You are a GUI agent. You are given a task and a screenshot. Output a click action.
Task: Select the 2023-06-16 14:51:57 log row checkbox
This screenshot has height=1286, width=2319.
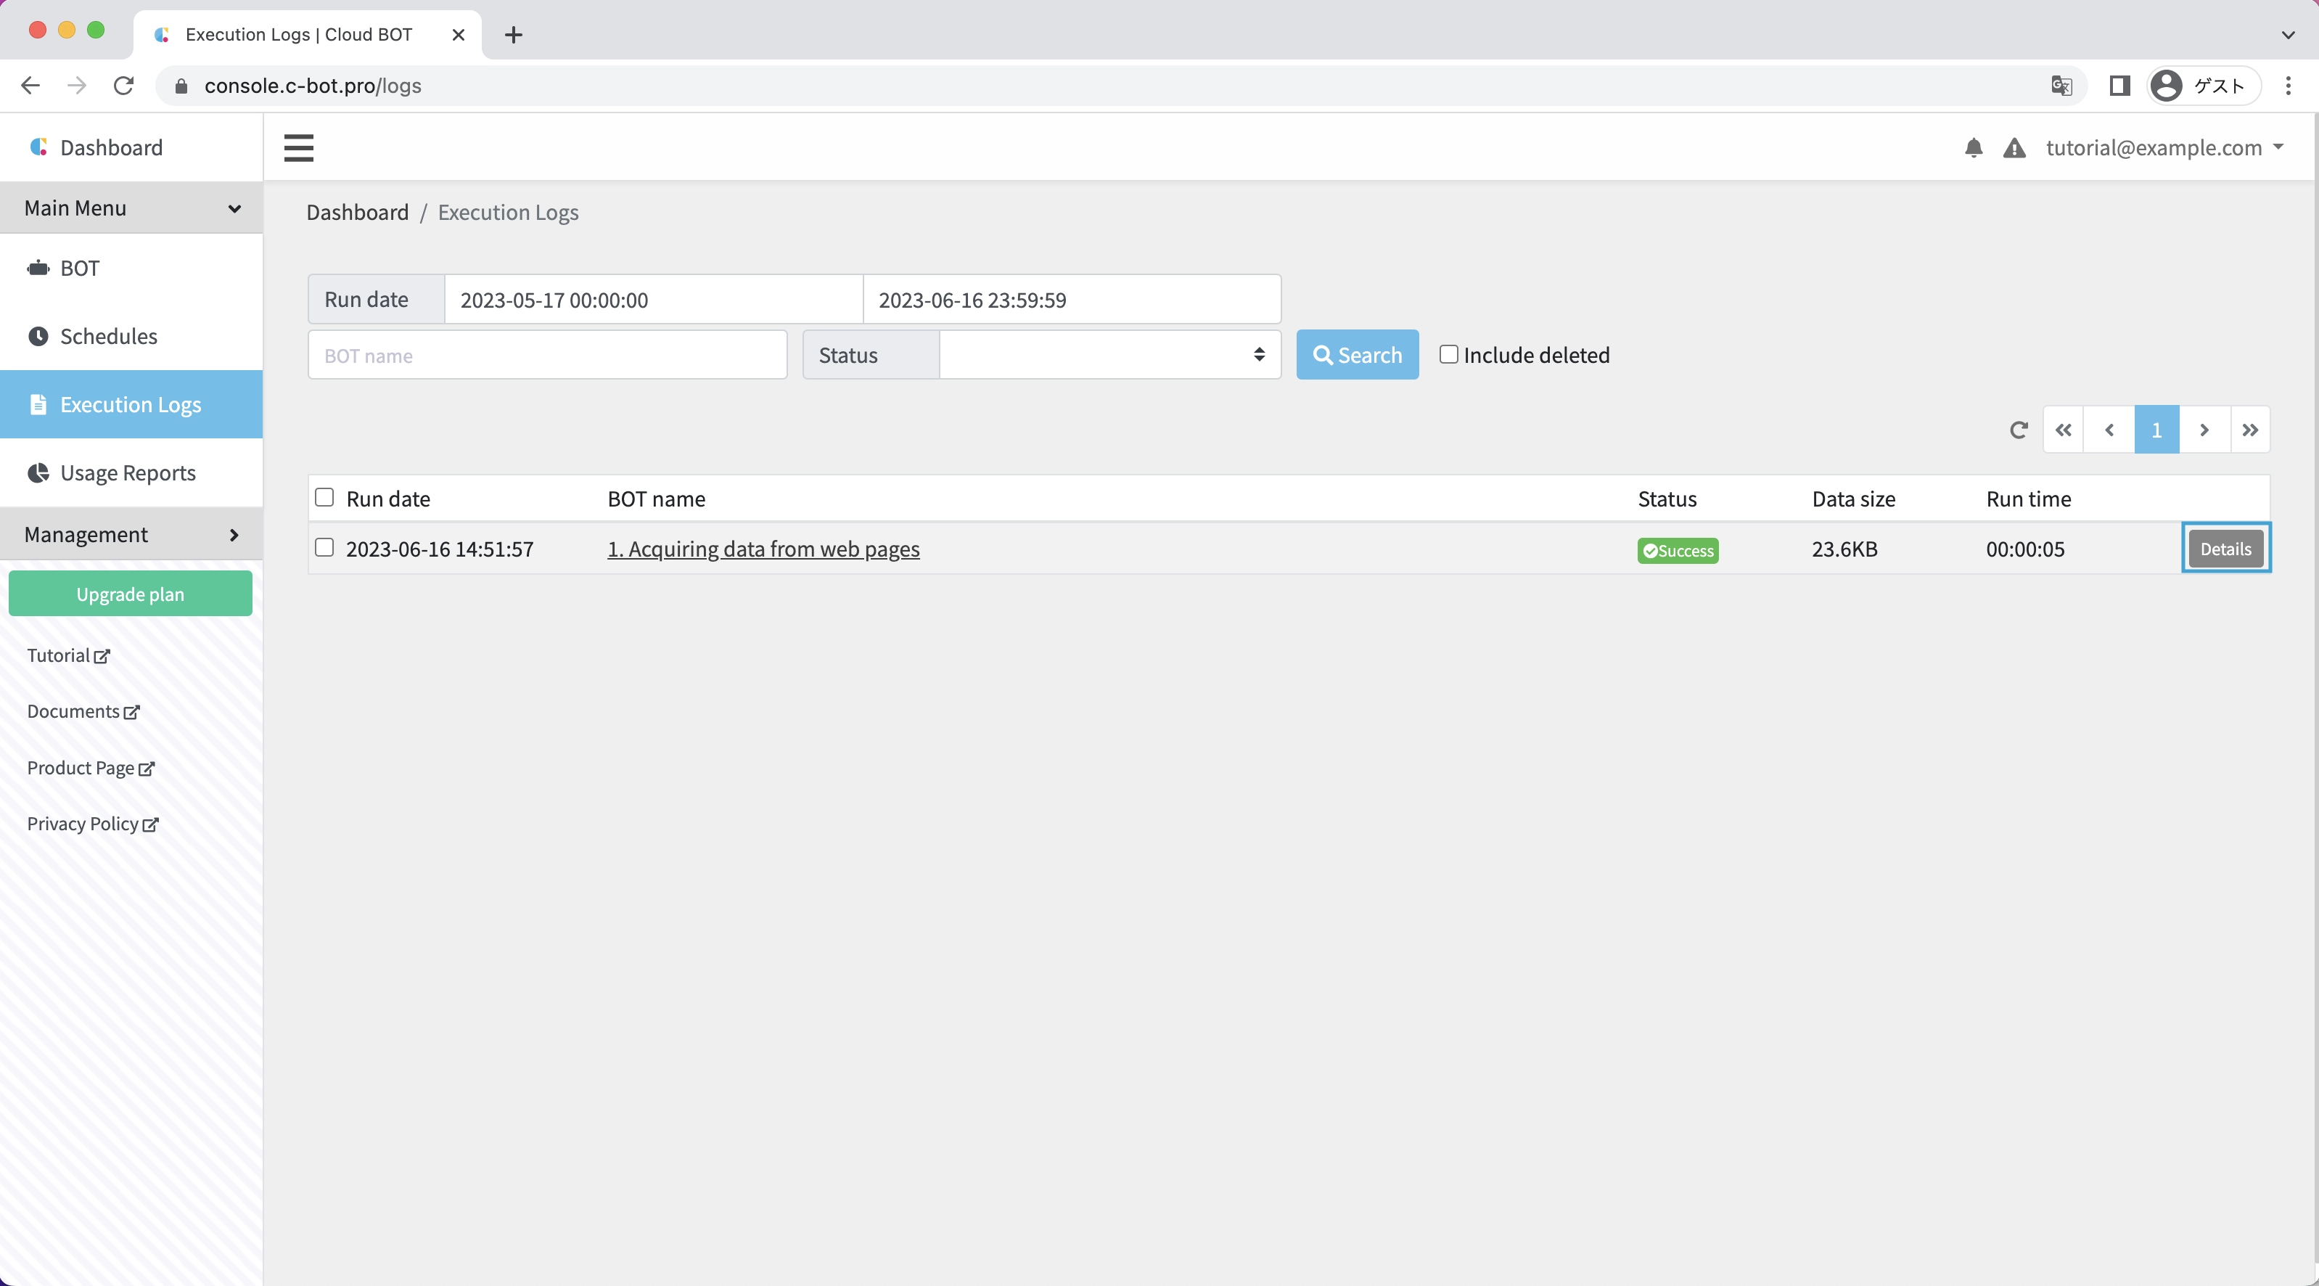[324, 547]
